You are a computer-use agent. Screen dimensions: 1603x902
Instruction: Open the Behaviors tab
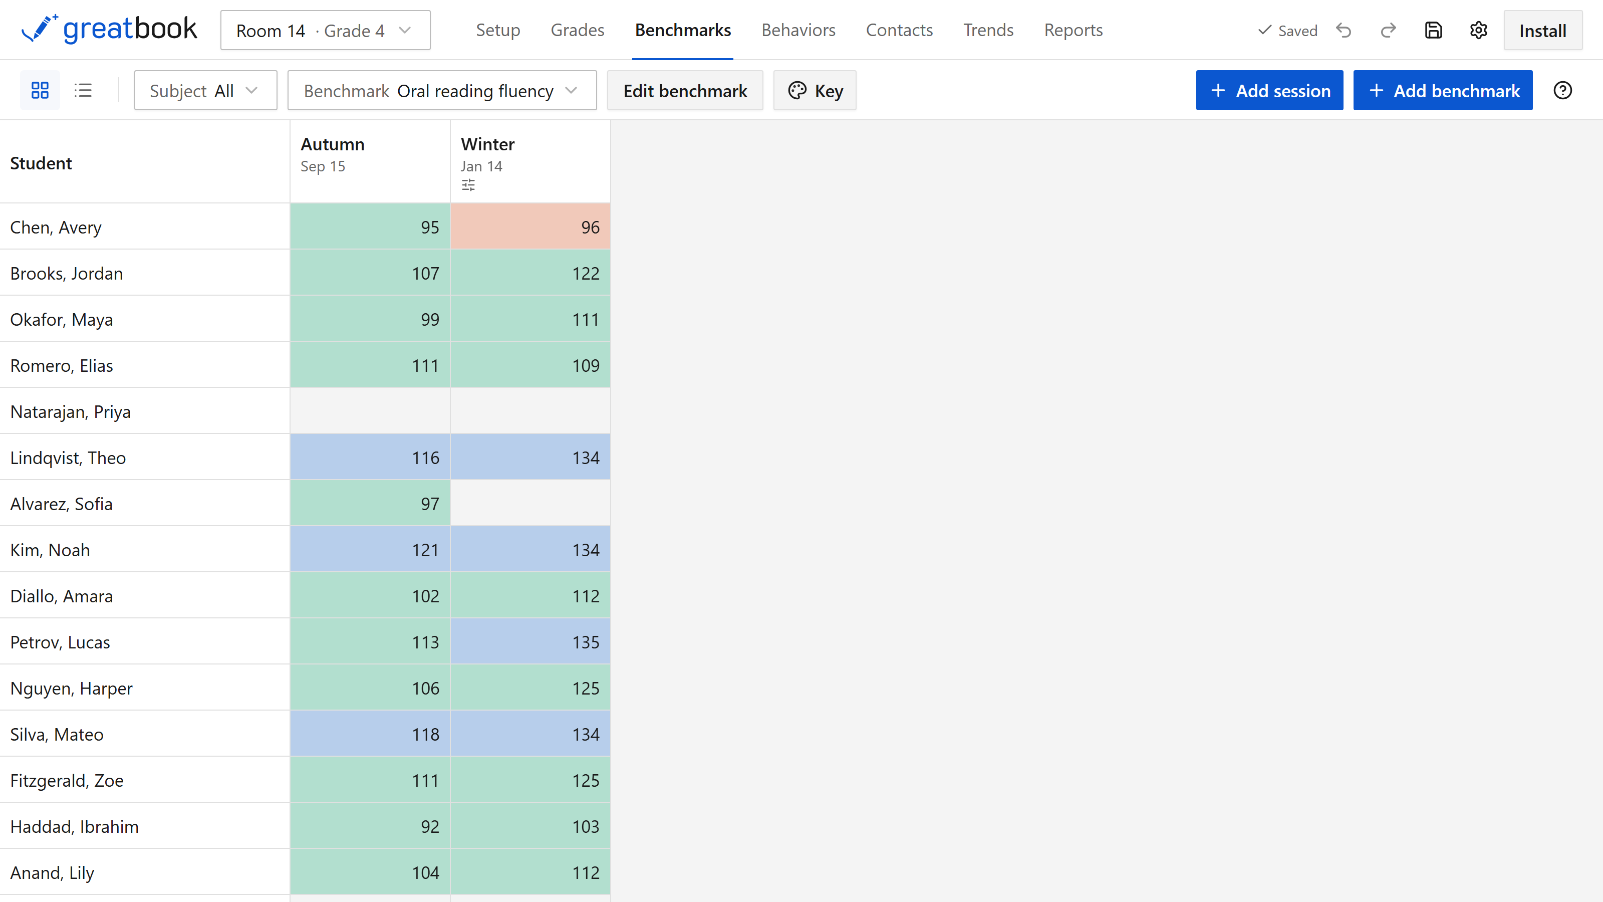tap(798, 30)
